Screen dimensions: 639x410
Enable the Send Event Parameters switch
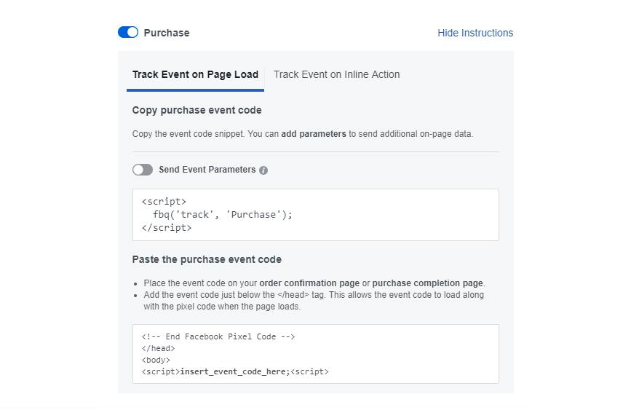pos(143,170)
